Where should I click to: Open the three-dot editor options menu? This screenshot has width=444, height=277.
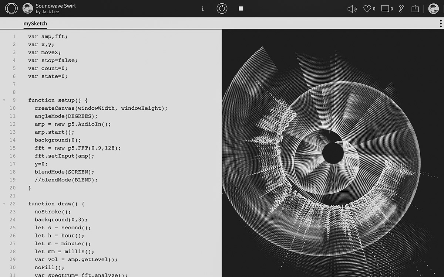(440, 24)
